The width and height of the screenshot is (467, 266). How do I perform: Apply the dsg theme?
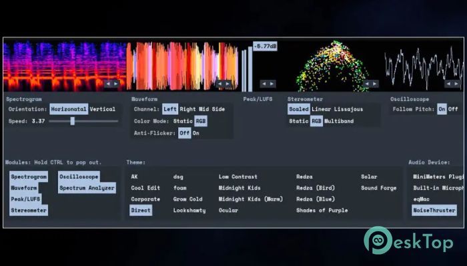click(178, 177)
